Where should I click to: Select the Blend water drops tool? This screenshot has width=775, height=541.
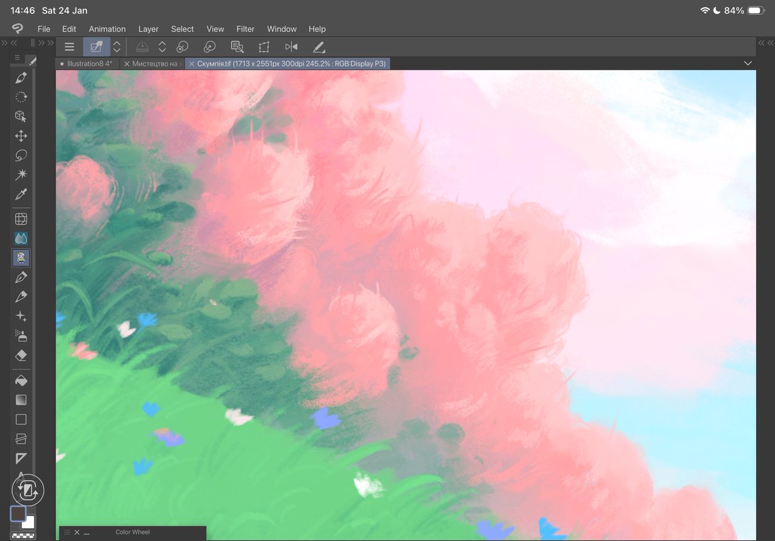21,238
